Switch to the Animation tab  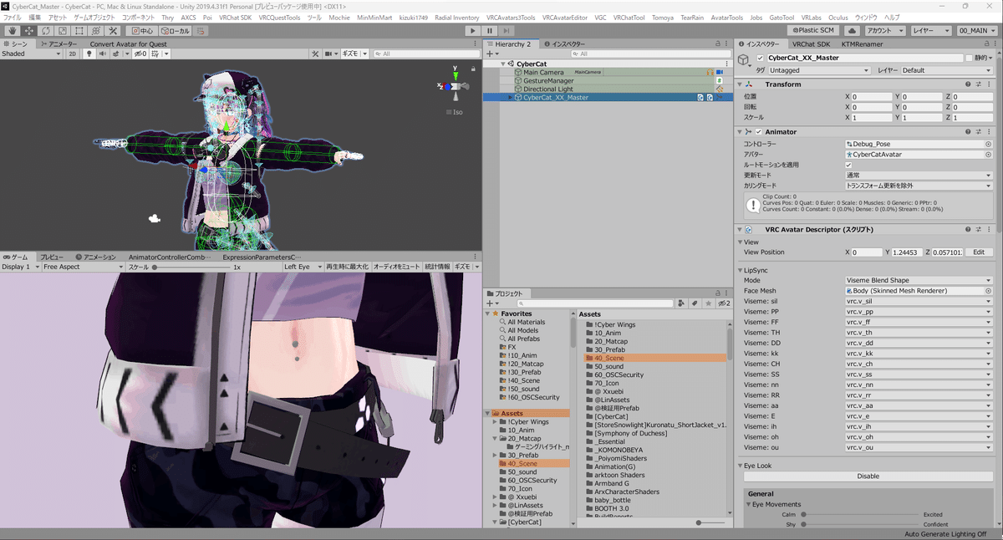point(95,257)
